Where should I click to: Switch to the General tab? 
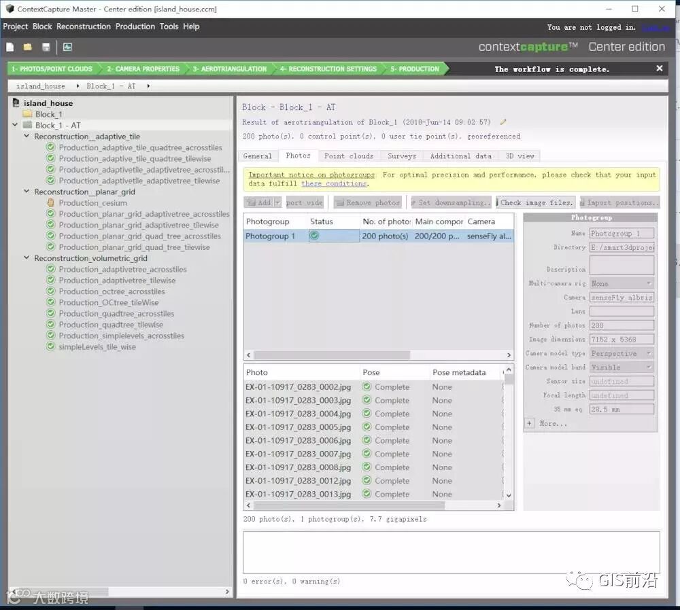(258, 156)
